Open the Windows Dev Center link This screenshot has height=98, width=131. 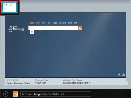pos(73,80)
